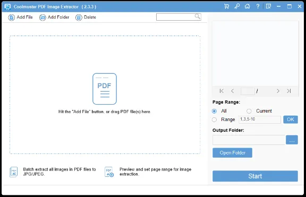Close the PDF Image Extractor window
This screenshot has height=197, width=306.
[x=300, y=6]
